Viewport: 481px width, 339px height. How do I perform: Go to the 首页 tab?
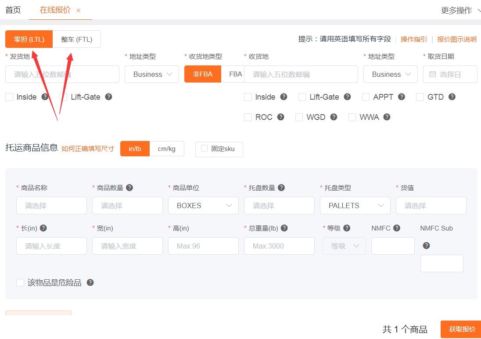[13, 10]
